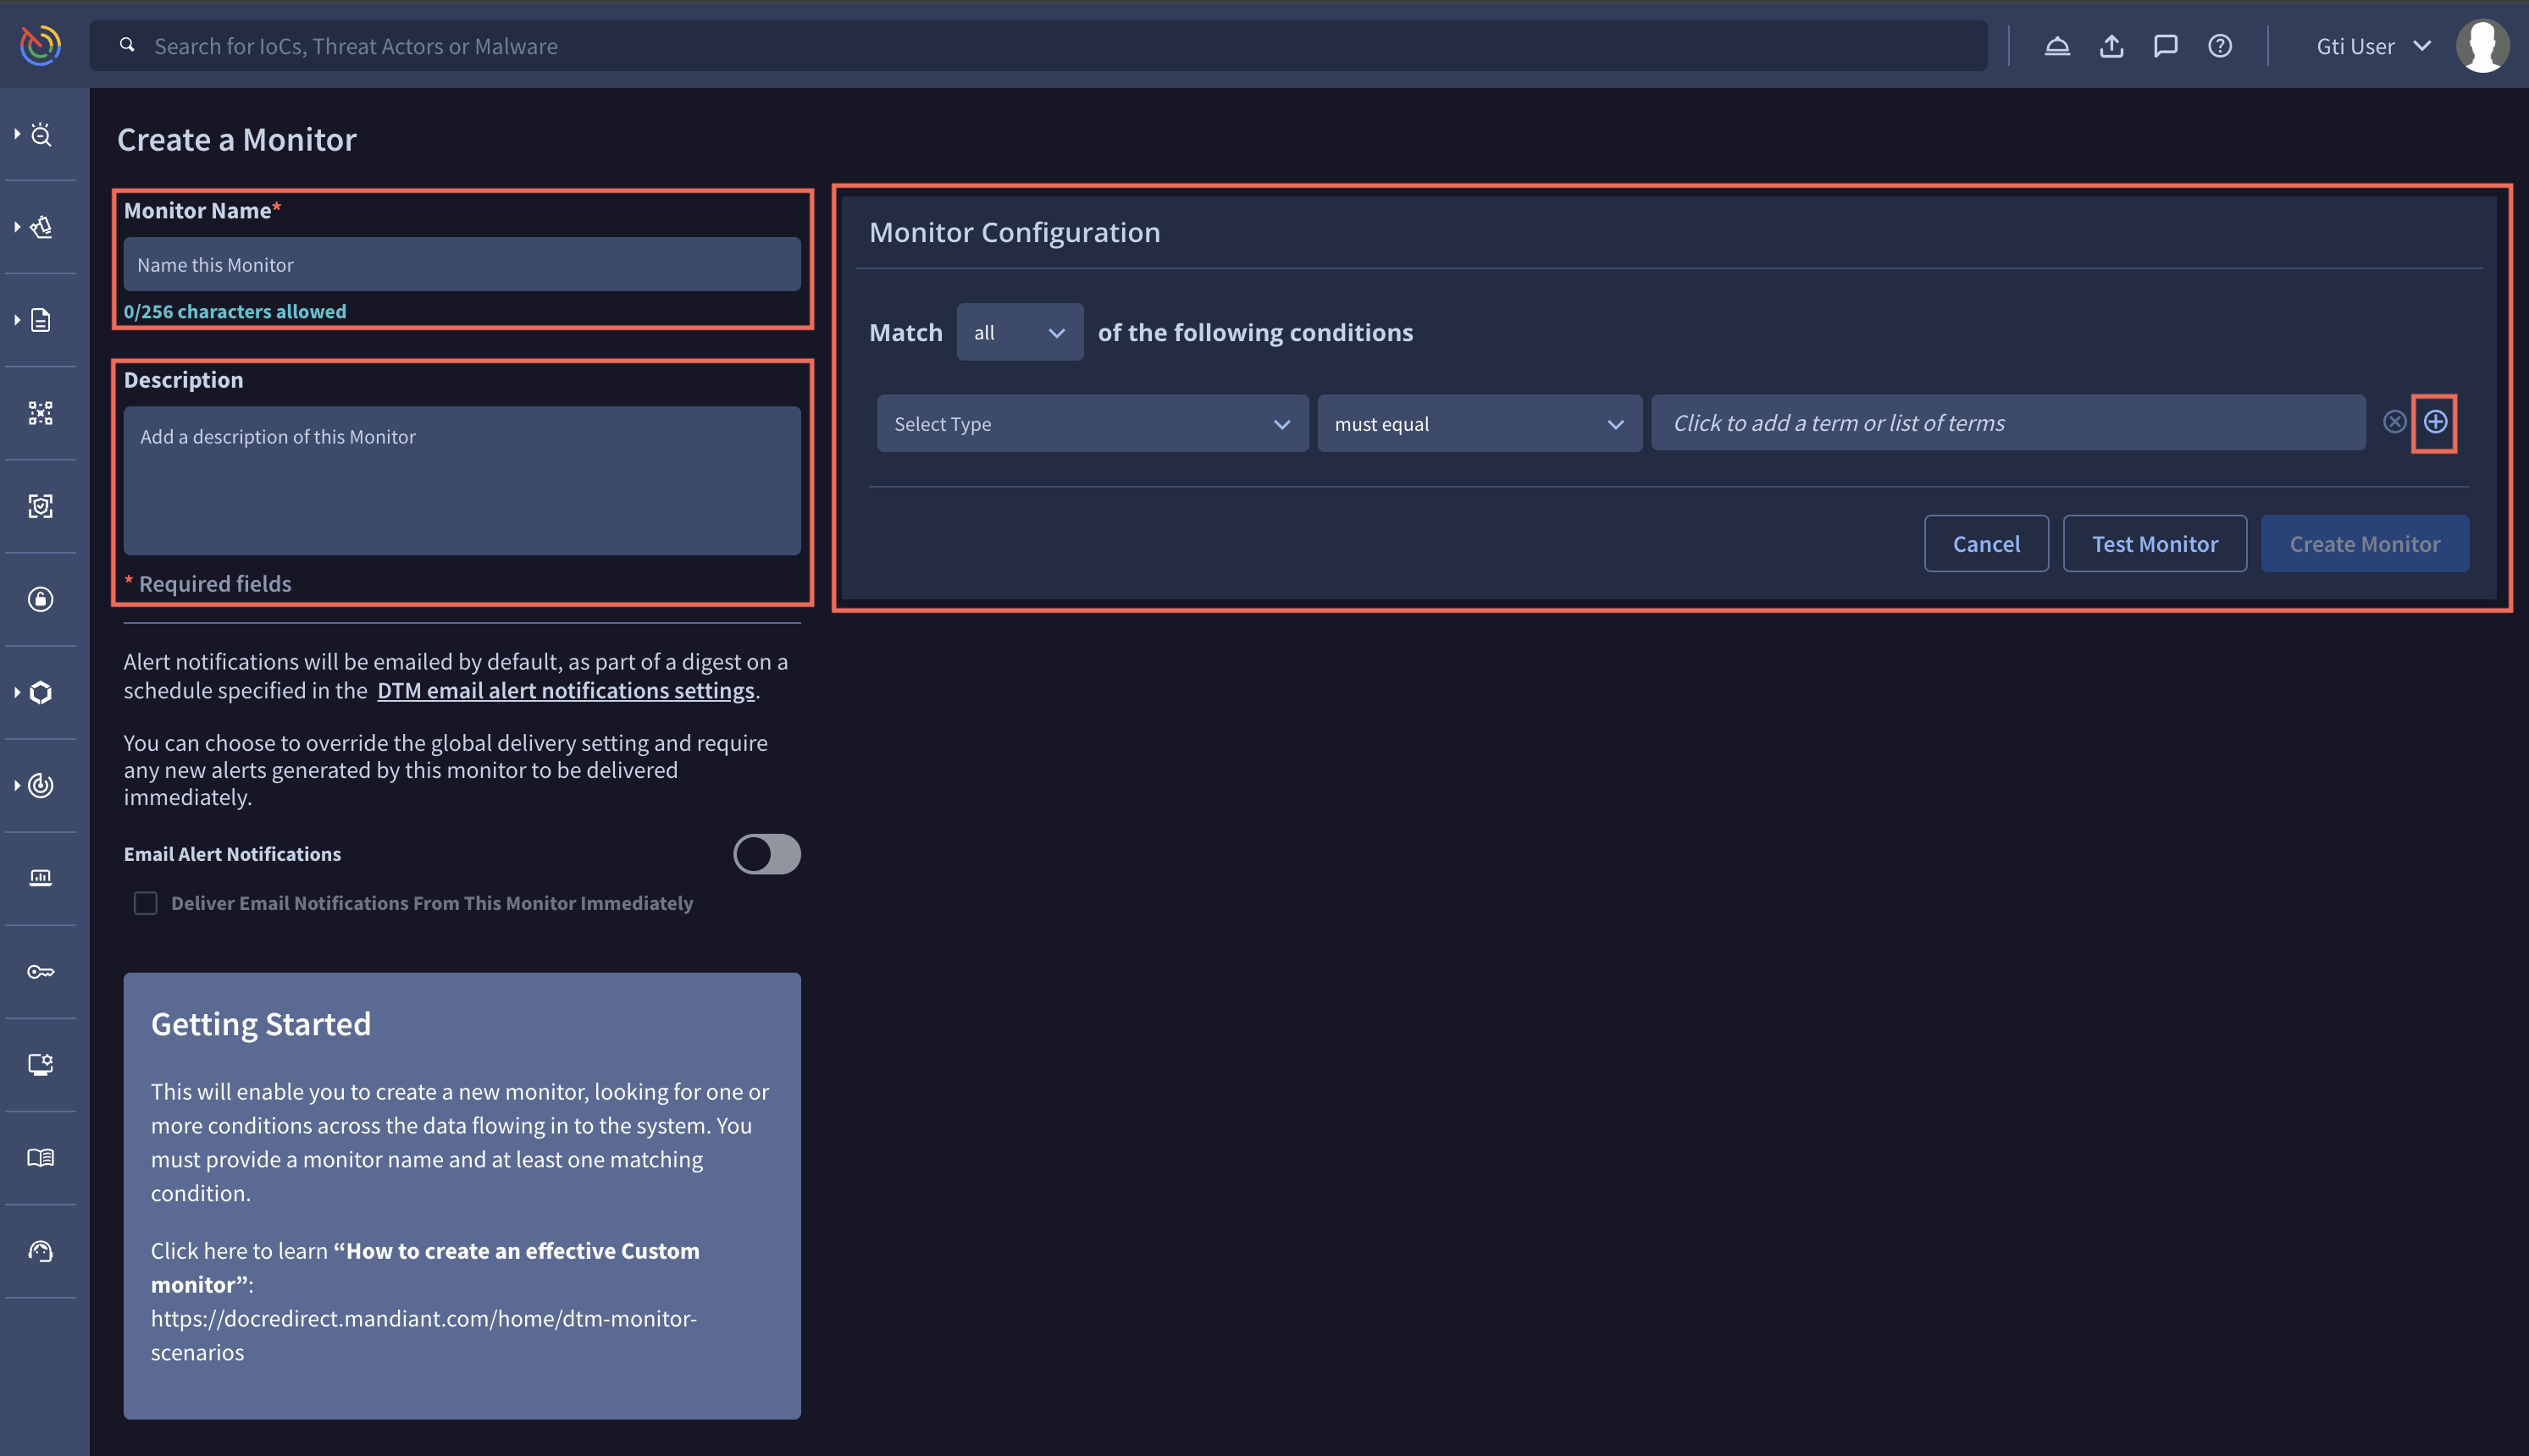Open the support headset sidebar icon
The image size is (2529, 1456).
tap(41, 1250)
